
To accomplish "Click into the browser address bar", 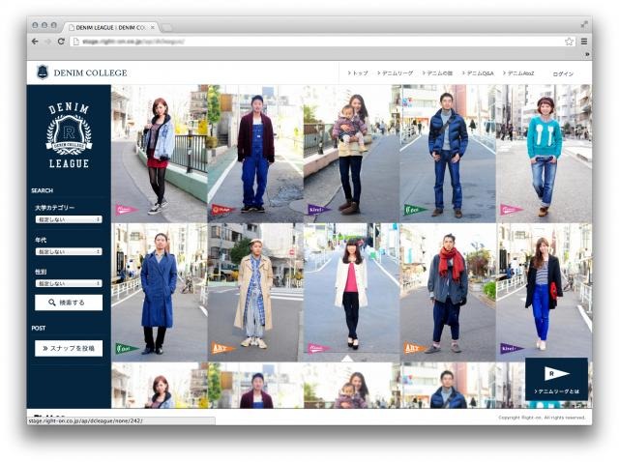I will (322, 42).
